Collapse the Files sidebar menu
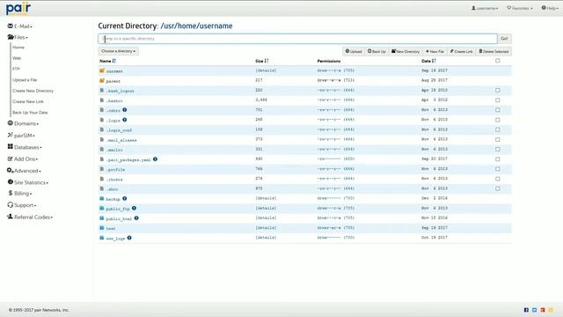This screenshot has width=563, height=317. click(18, 37)
